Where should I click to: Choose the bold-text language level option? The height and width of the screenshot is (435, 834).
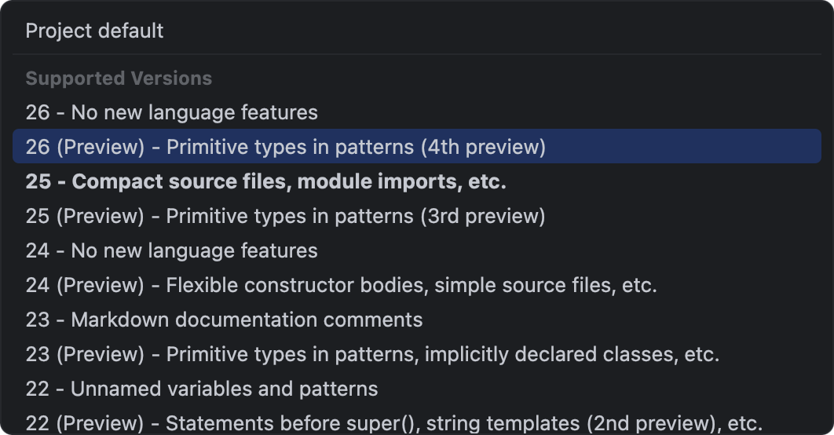click(265, 181)
